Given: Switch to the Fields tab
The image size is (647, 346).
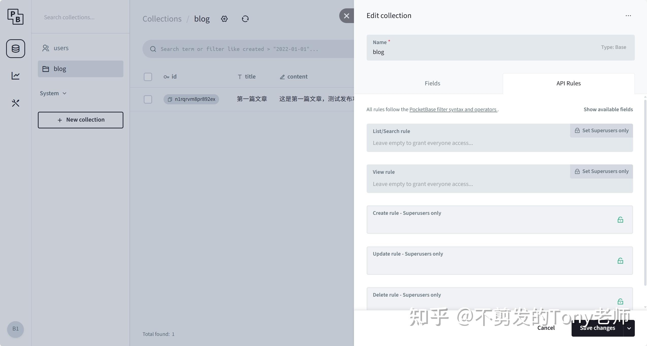Looking at the screenshot, I should coord(432,83).
